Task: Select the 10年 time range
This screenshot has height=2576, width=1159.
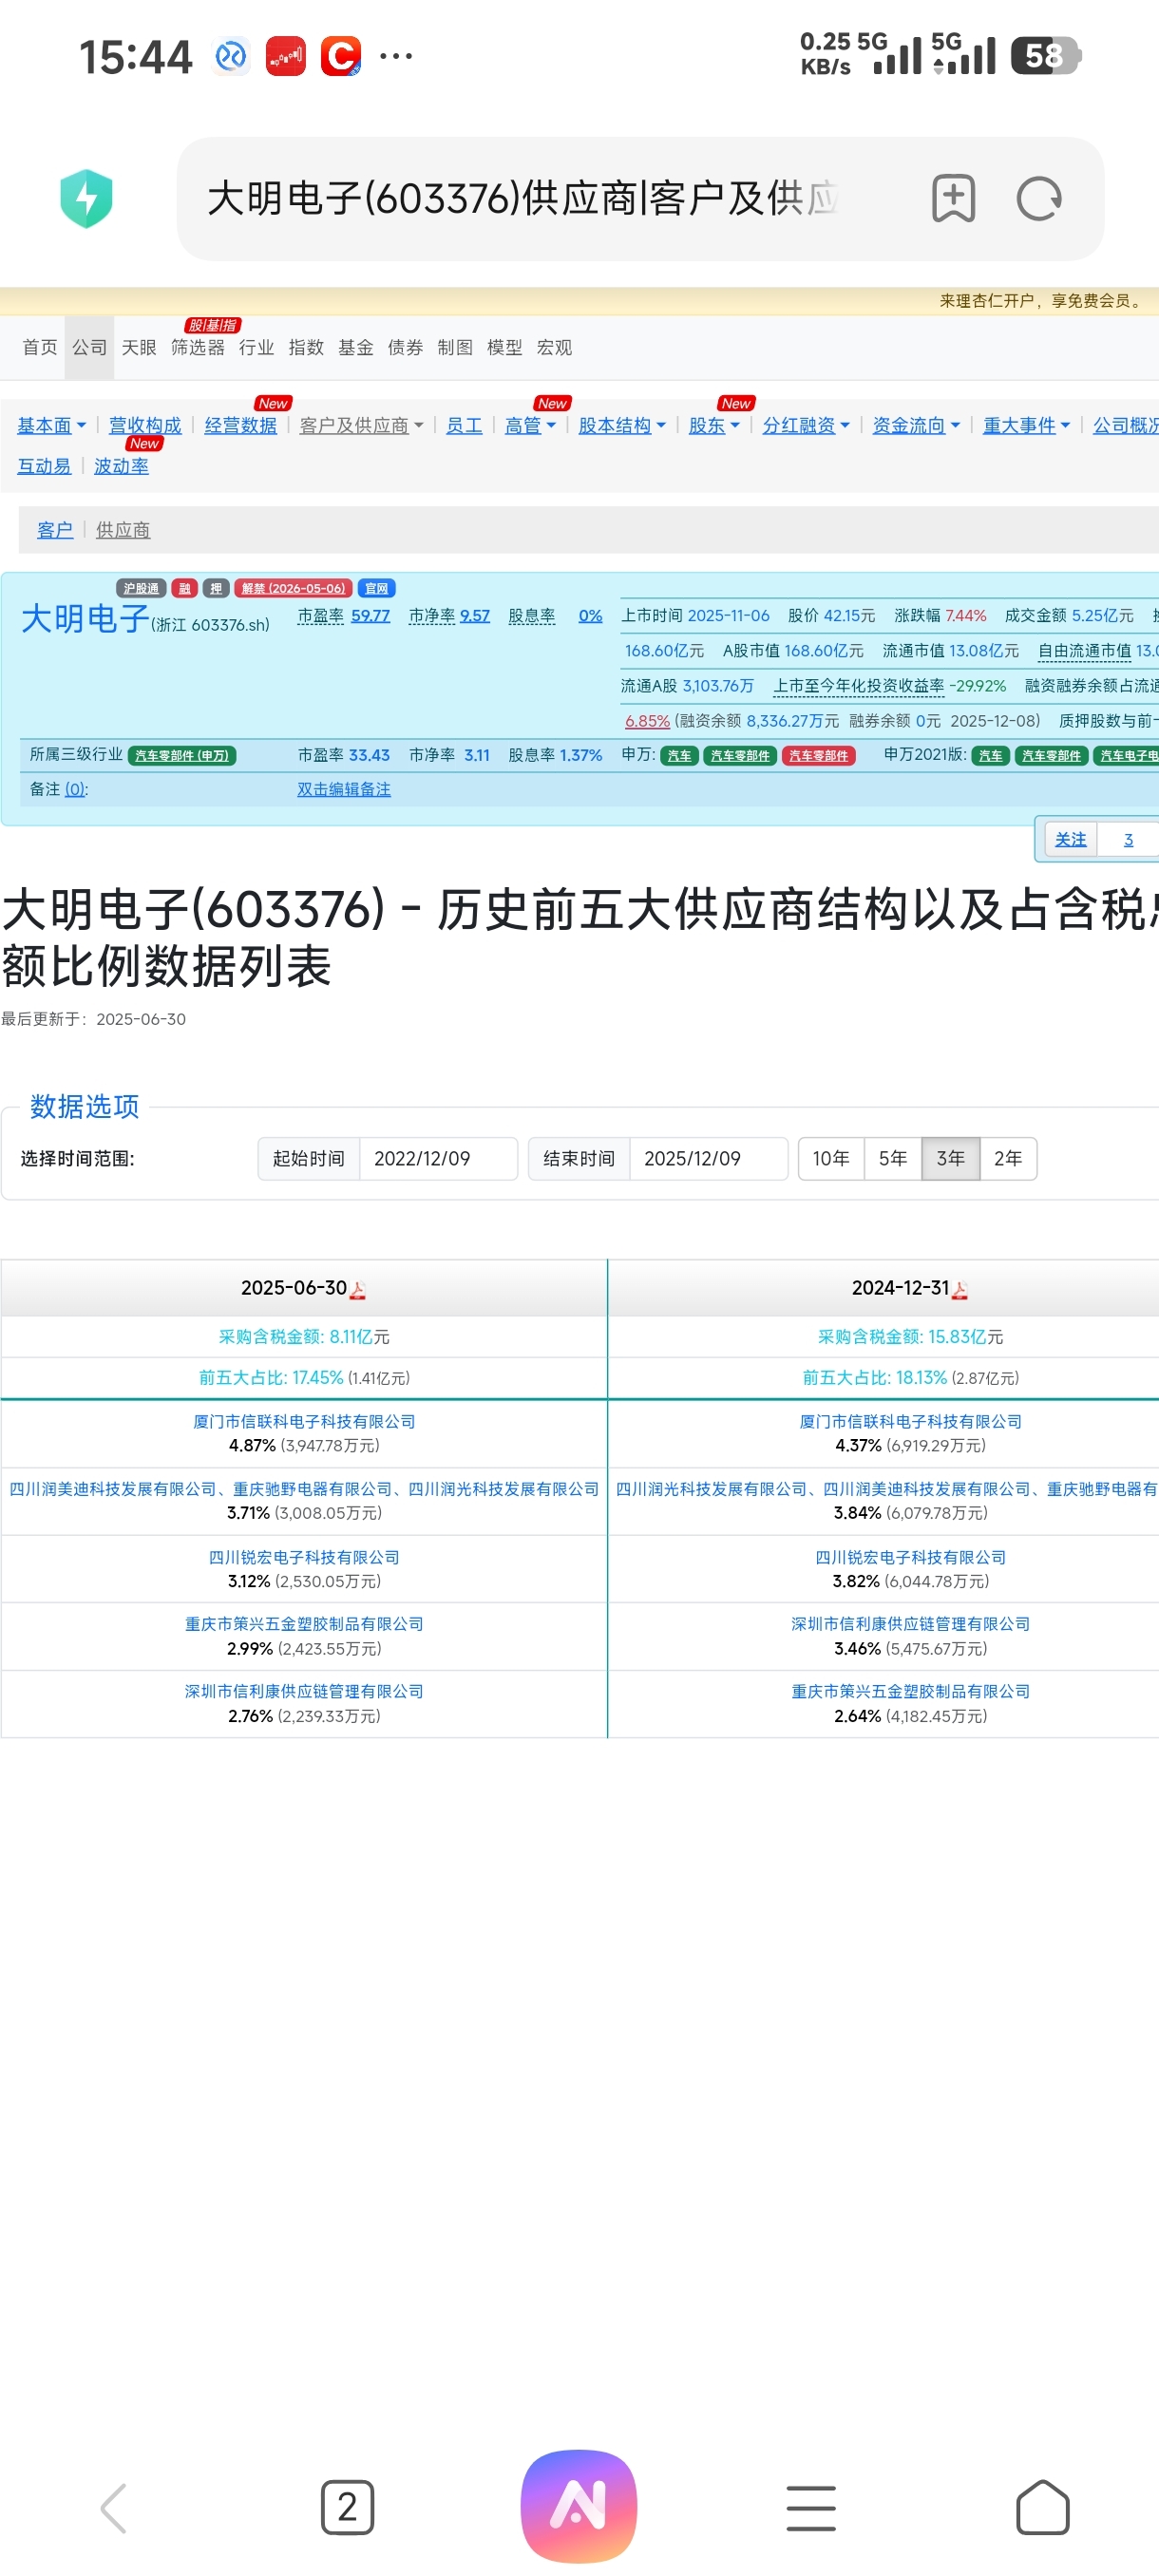Action: coord(831,1159)
